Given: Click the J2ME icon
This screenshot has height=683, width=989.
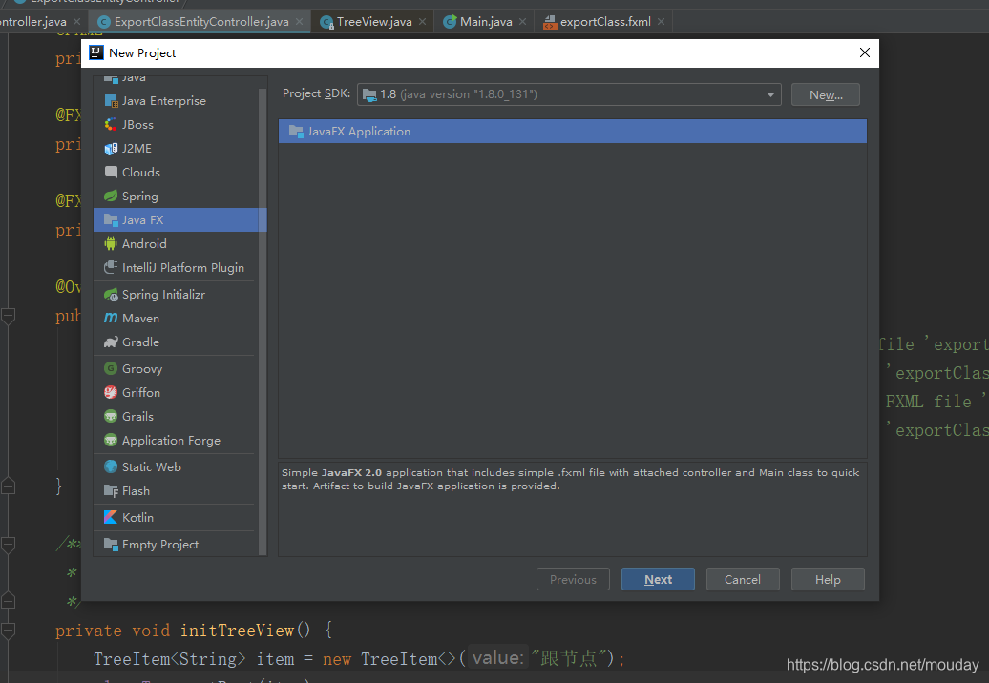Looking at the screenshot, I should coord(111,149).
